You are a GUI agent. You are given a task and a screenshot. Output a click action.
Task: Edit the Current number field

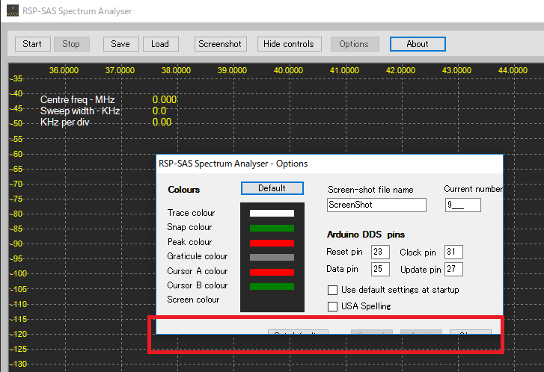463,205
